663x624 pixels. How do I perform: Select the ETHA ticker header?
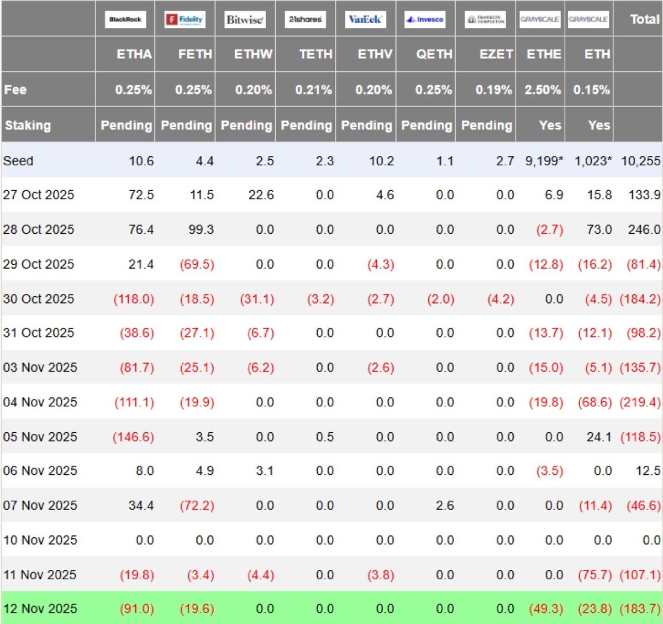tap(134, 54)
